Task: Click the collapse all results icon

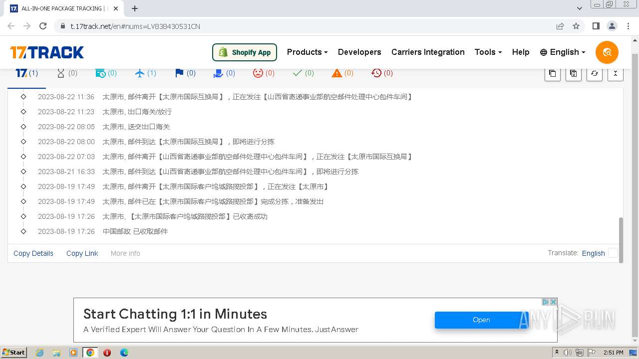Action: click(615, 73)
